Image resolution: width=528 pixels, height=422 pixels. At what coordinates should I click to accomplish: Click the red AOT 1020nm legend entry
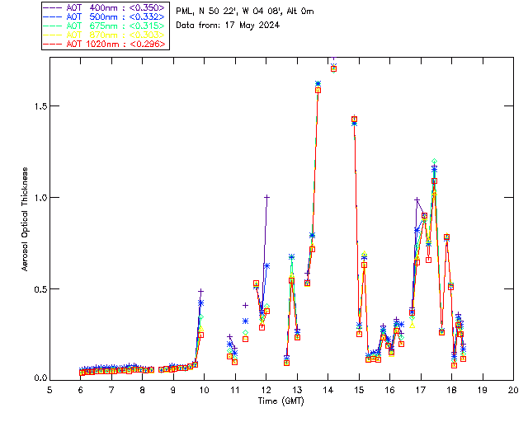pos(115,44)
